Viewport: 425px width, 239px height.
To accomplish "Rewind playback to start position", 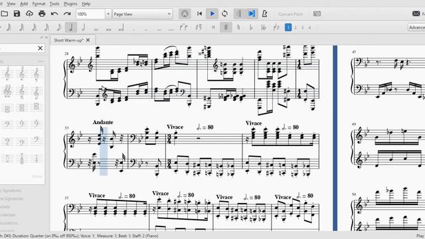I will pyautogui.click(x=199, y=14).
